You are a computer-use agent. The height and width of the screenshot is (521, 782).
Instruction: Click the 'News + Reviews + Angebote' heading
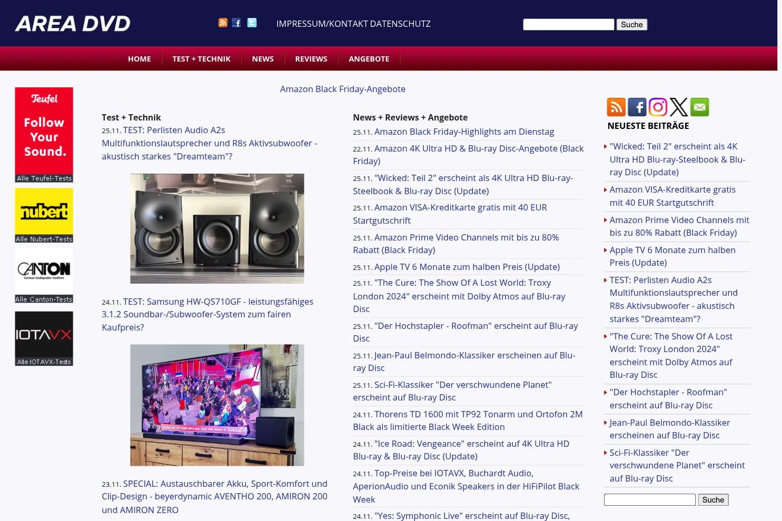click(410, 117)
